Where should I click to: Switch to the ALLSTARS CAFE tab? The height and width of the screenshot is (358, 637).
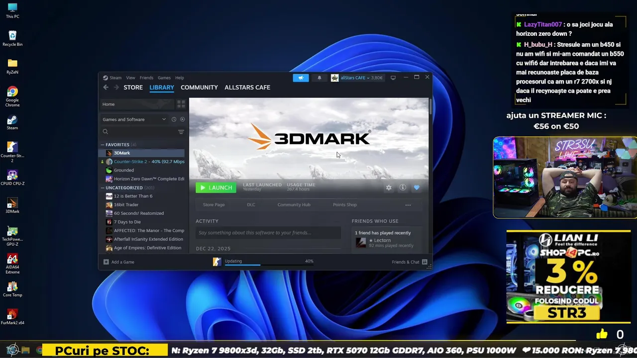pos(247,88)
